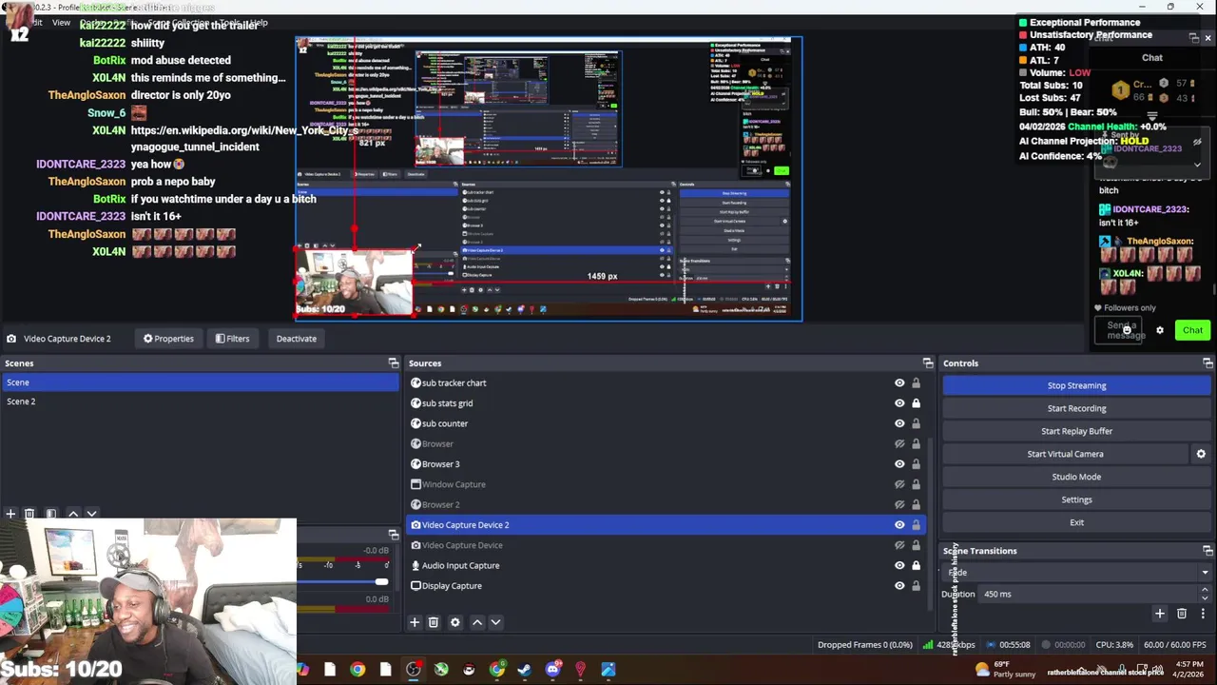Adjust the audio mixer volume slider

pyautogui.click(x=381, y=581)
